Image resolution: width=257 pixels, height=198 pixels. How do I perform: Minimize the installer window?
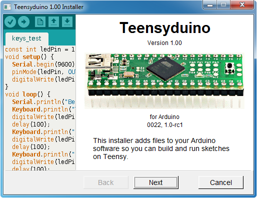click(209, 5)
